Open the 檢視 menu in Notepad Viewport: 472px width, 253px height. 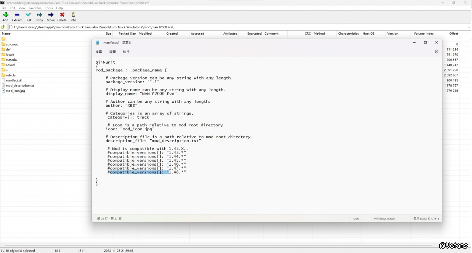[x=126, y=52]
